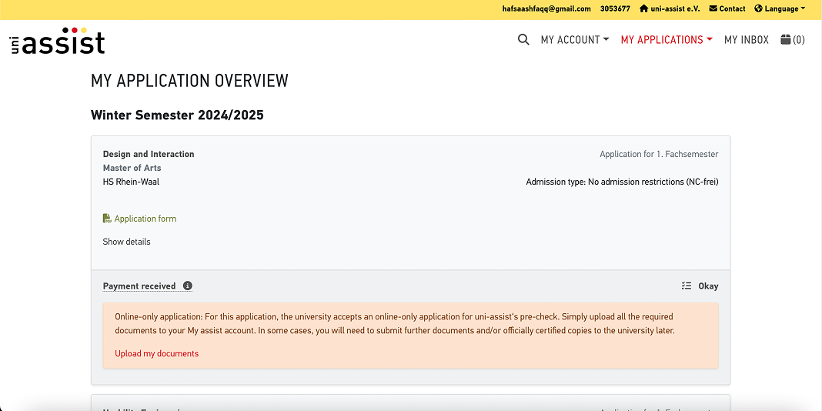The height and width of the screenshot is (411, 822).
Task: Click the Master of Arts degree text
Action: point(132,168)
